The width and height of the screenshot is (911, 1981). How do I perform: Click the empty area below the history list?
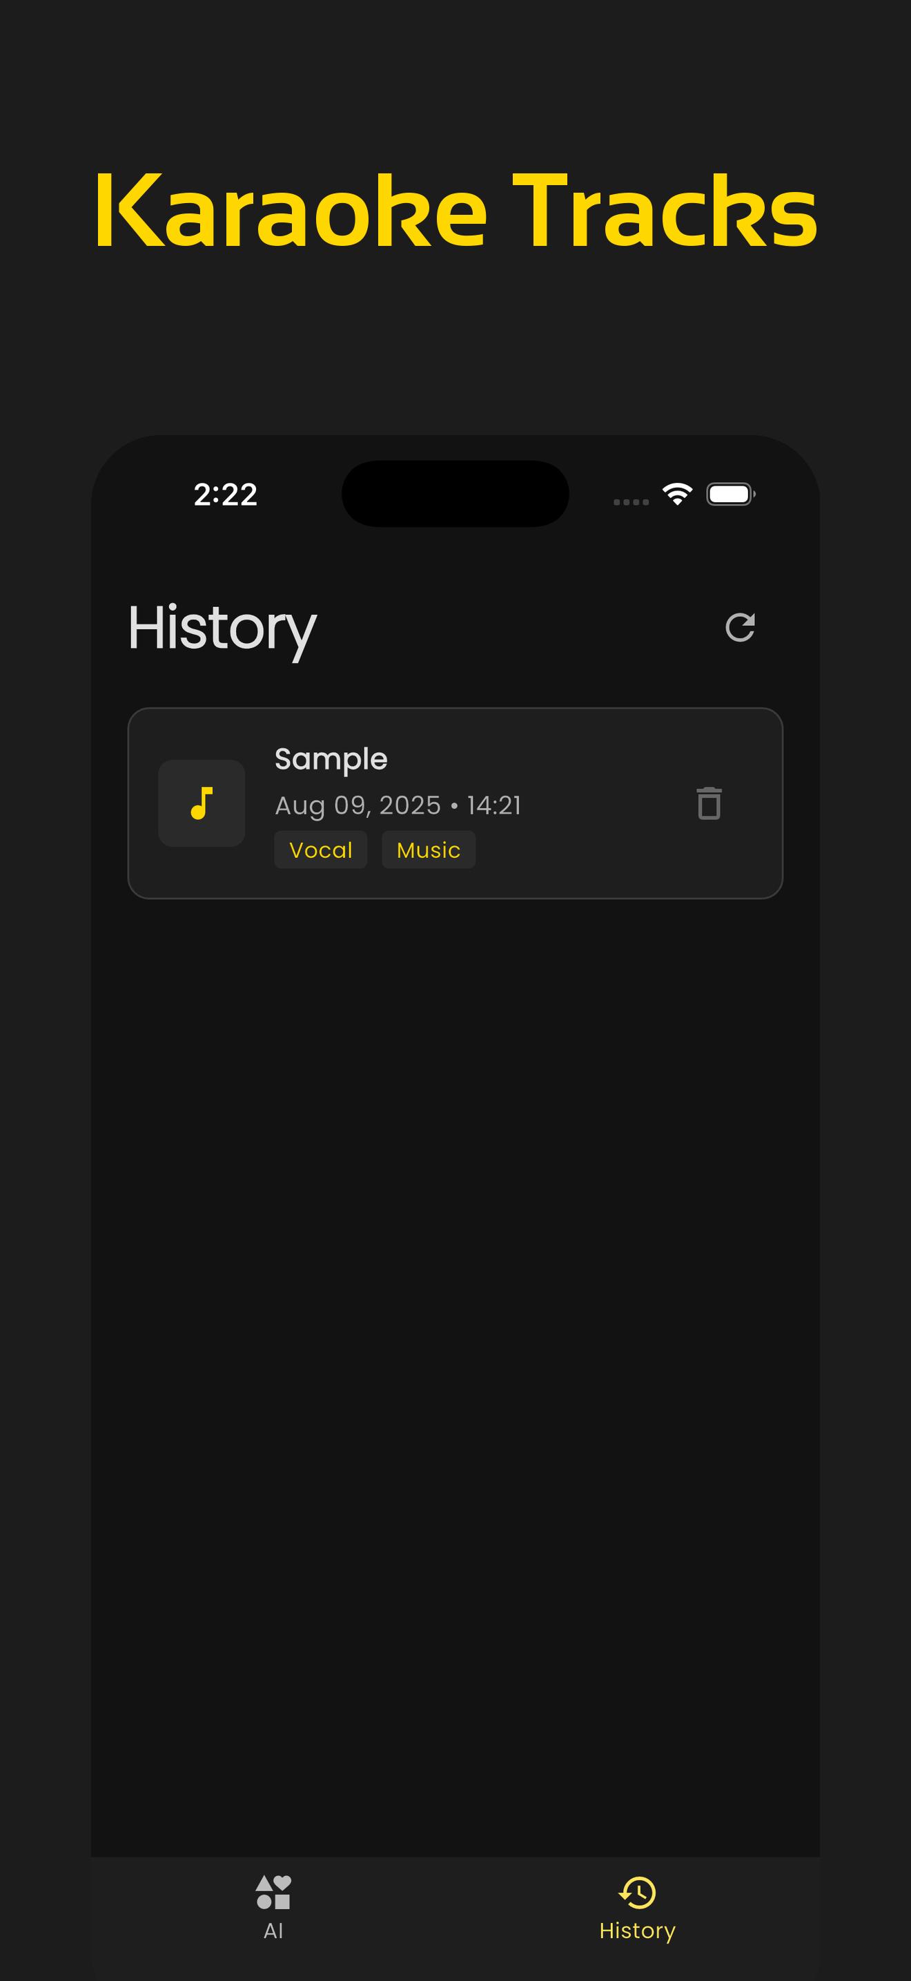(455, 1308)
